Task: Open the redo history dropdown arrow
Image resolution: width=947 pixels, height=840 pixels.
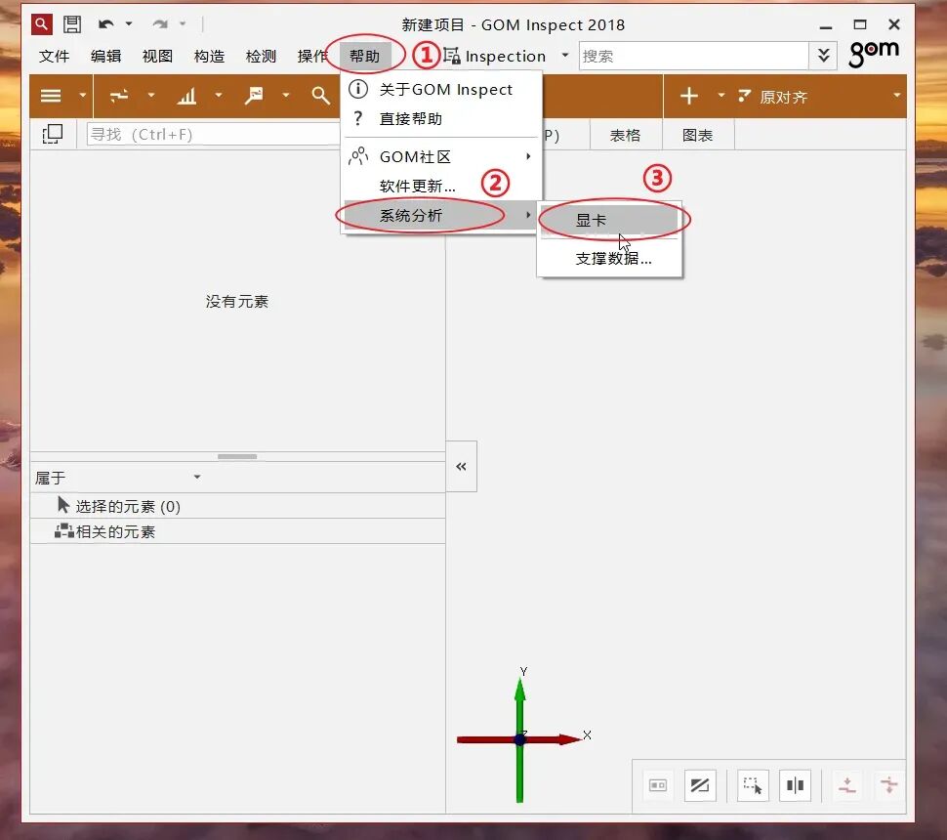Action: pyautogui.click(x=183, y=24)
